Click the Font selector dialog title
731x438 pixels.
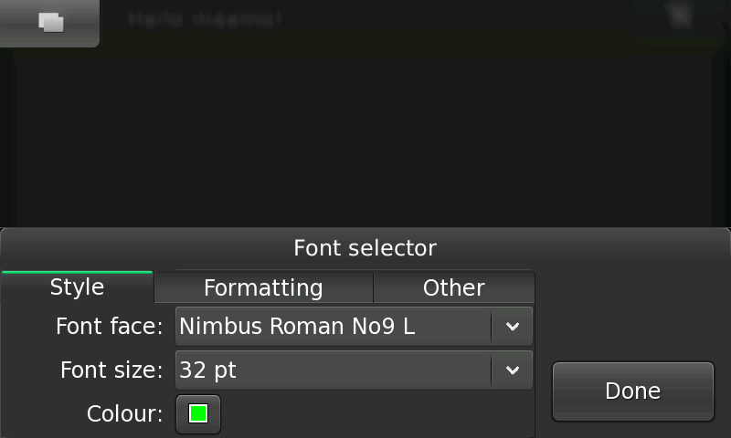pos(365,248)
